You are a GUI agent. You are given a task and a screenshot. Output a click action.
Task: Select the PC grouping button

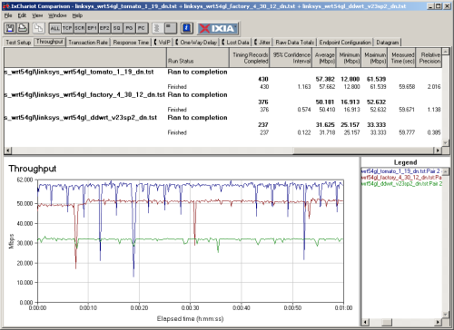pos(142,28)
